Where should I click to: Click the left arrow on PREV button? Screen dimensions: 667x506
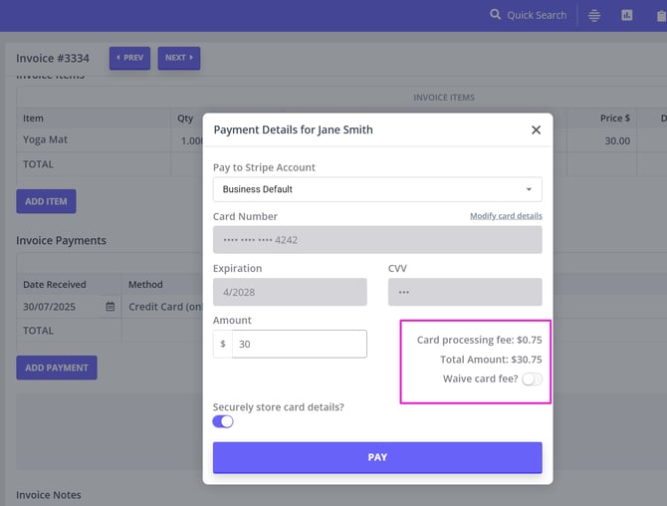pyautogui.click(x=118, y=58)
